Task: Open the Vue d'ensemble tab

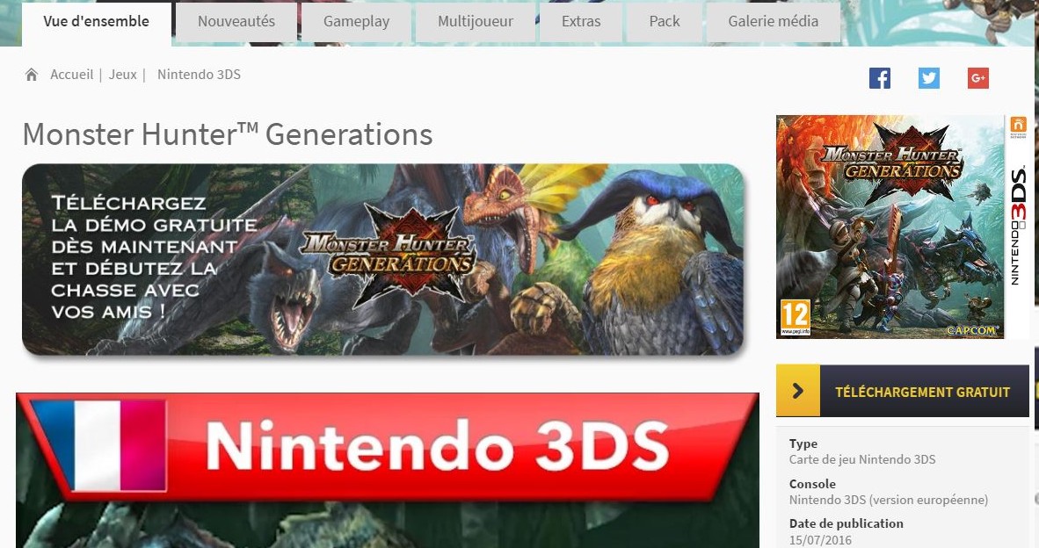Action: pyautogui.click(x=96, y=23)
